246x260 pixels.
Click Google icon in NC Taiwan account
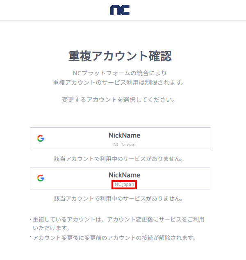click(x=40, y=138)
